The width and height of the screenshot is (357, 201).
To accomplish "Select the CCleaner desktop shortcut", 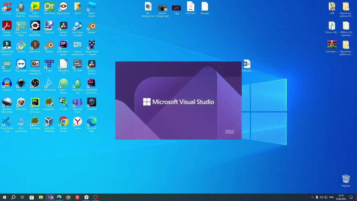I will pos(7,8).
